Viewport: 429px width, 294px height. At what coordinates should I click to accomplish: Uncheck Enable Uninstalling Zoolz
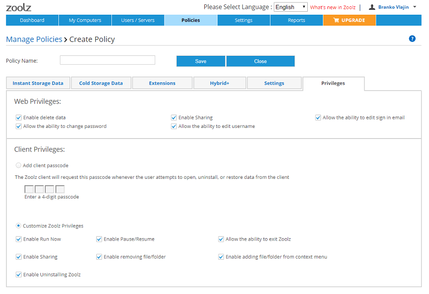(x=19, y=274)
